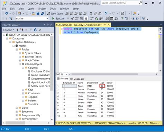Click the Object Explorer pin icon

pos(48,25)
